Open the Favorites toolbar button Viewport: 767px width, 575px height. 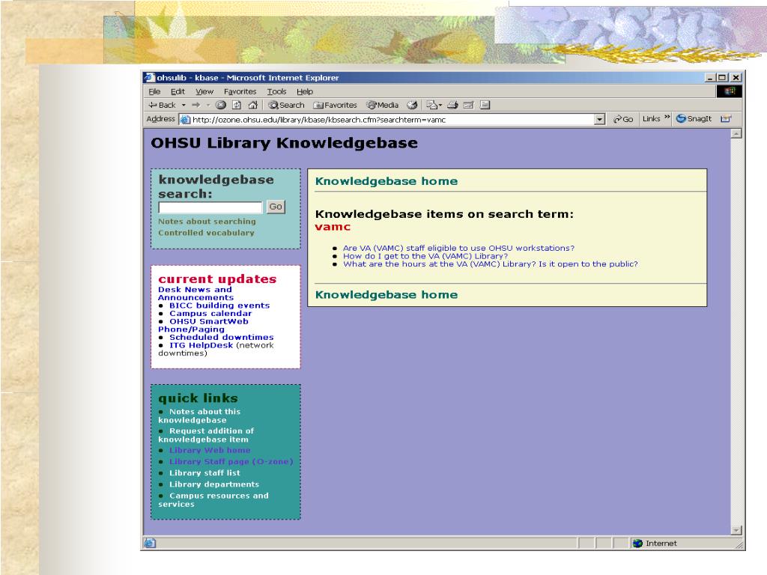coord(335,105)
